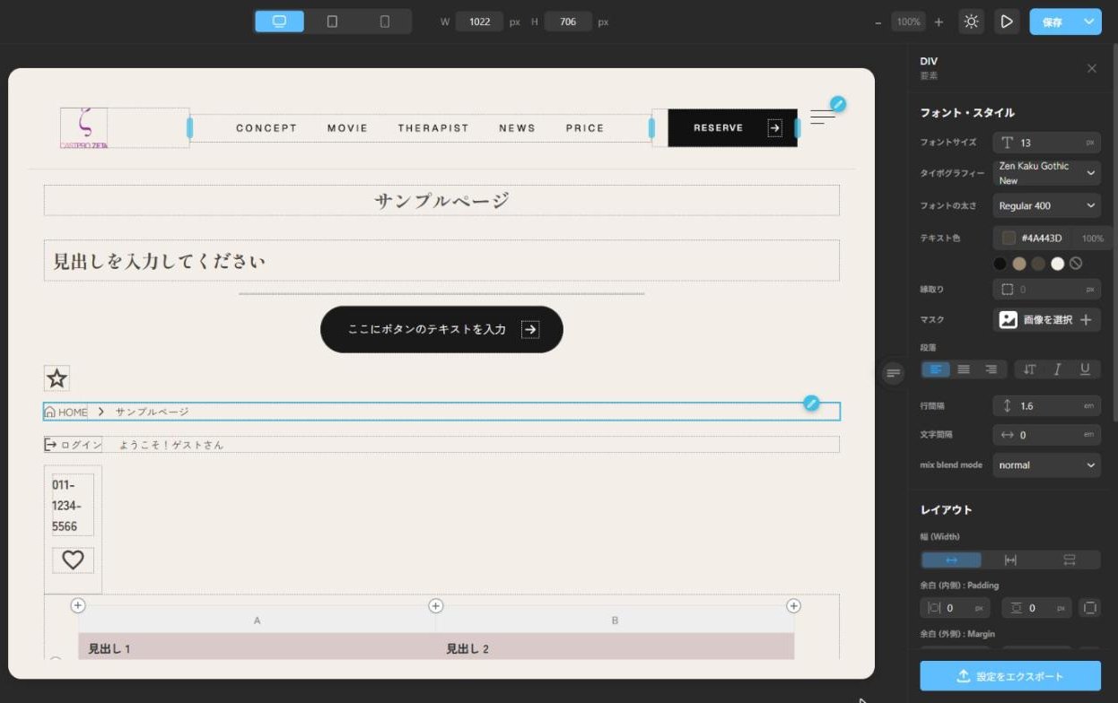The image size is (1118, 703).
Task: Select fixed width layout option
Action: tap(1010, 560)
